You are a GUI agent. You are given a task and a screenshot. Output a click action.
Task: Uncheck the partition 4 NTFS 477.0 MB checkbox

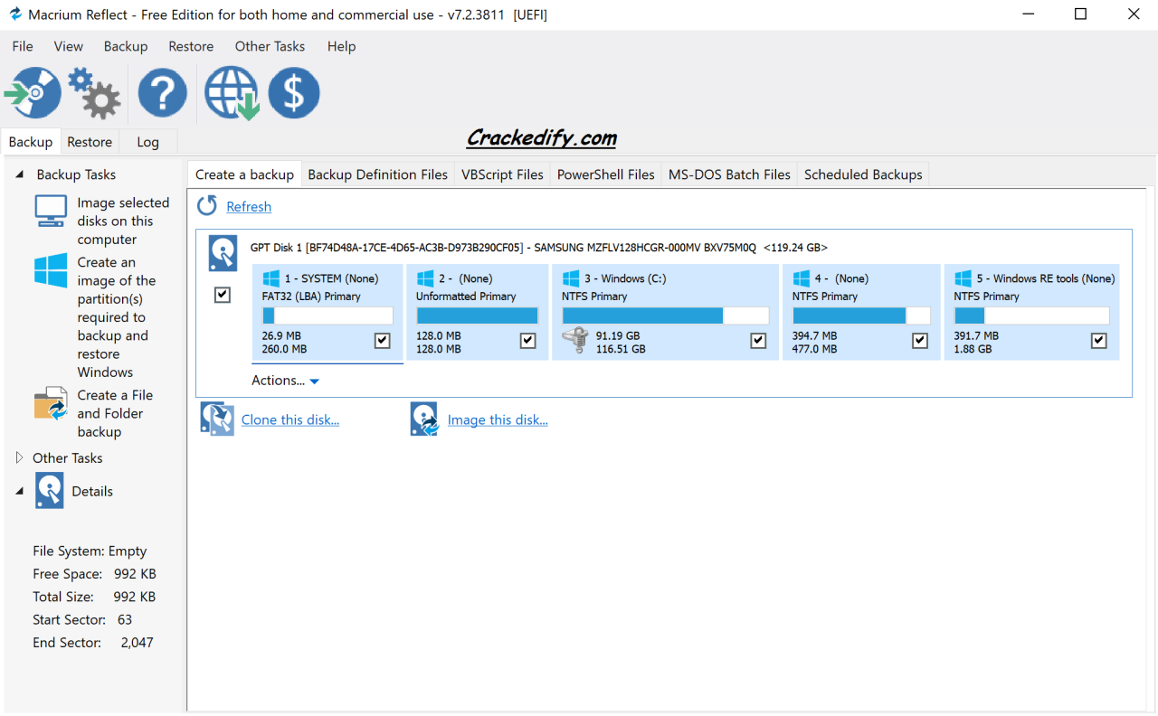tap(920, 341)
